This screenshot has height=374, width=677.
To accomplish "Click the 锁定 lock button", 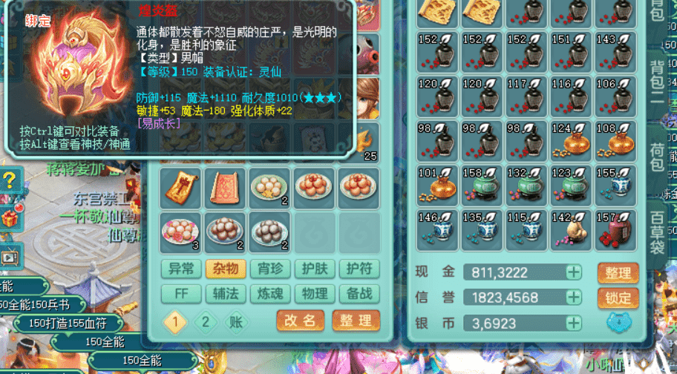I will [x=618, y=298].
